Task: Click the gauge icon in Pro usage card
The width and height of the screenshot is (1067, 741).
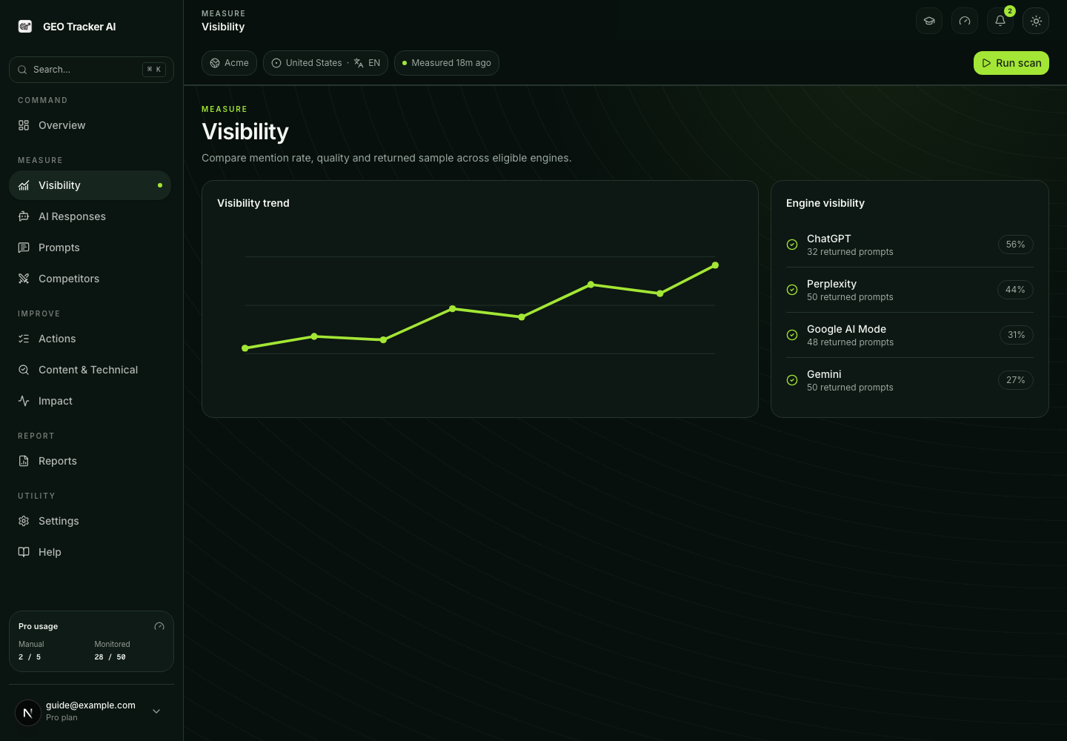Action: tap(159, 626)
